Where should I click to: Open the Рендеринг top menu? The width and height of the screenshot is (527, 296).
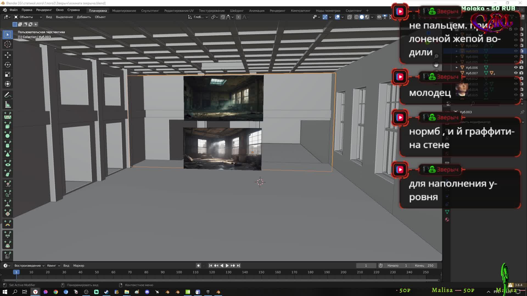tap(44, 10)
